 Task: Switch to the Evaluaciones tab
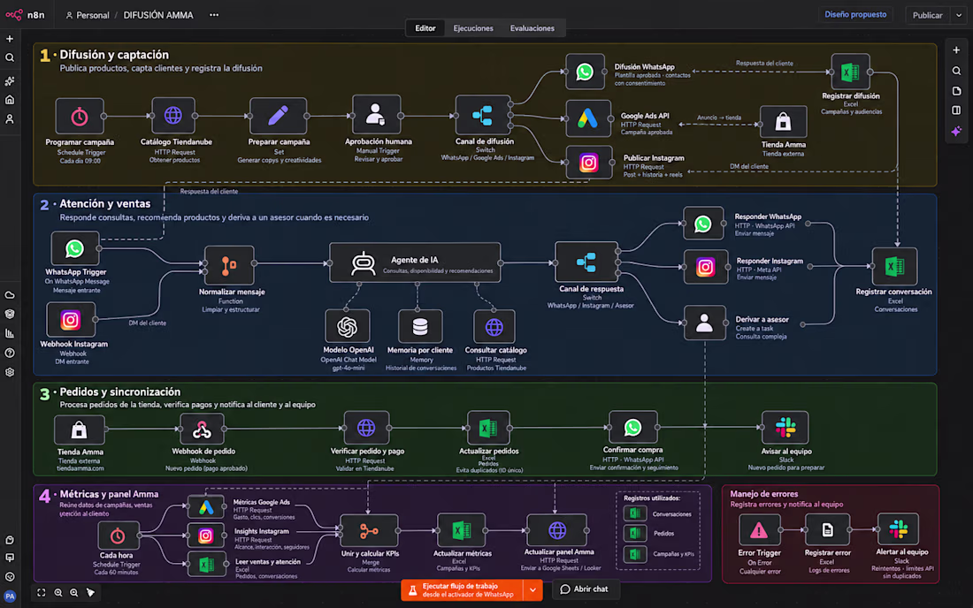pos(532,28)
